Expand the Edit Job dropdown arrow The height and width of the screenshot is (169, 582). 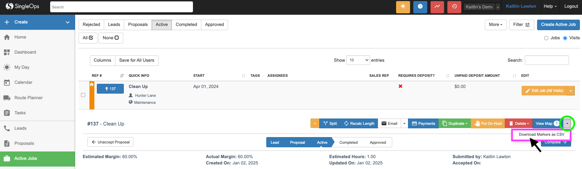coord(571,91)
